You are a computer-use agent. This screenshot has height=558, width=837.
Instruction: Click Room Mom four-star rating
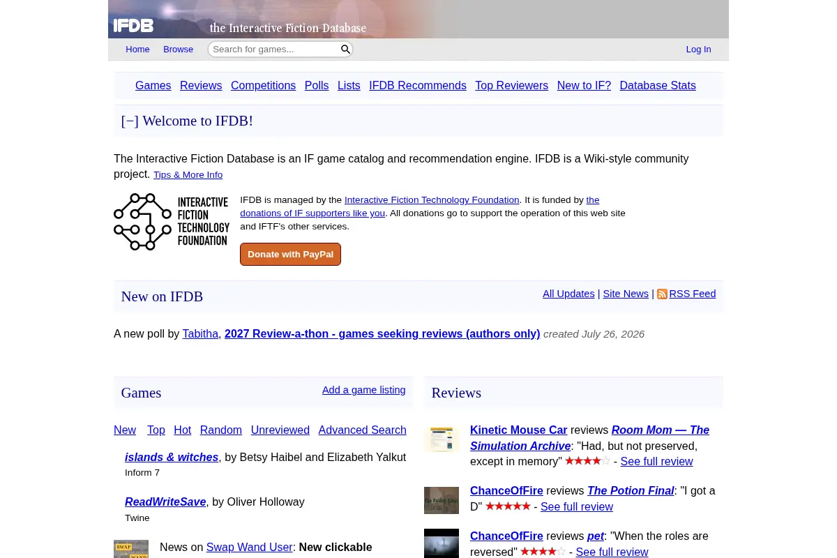pos(587,461)
